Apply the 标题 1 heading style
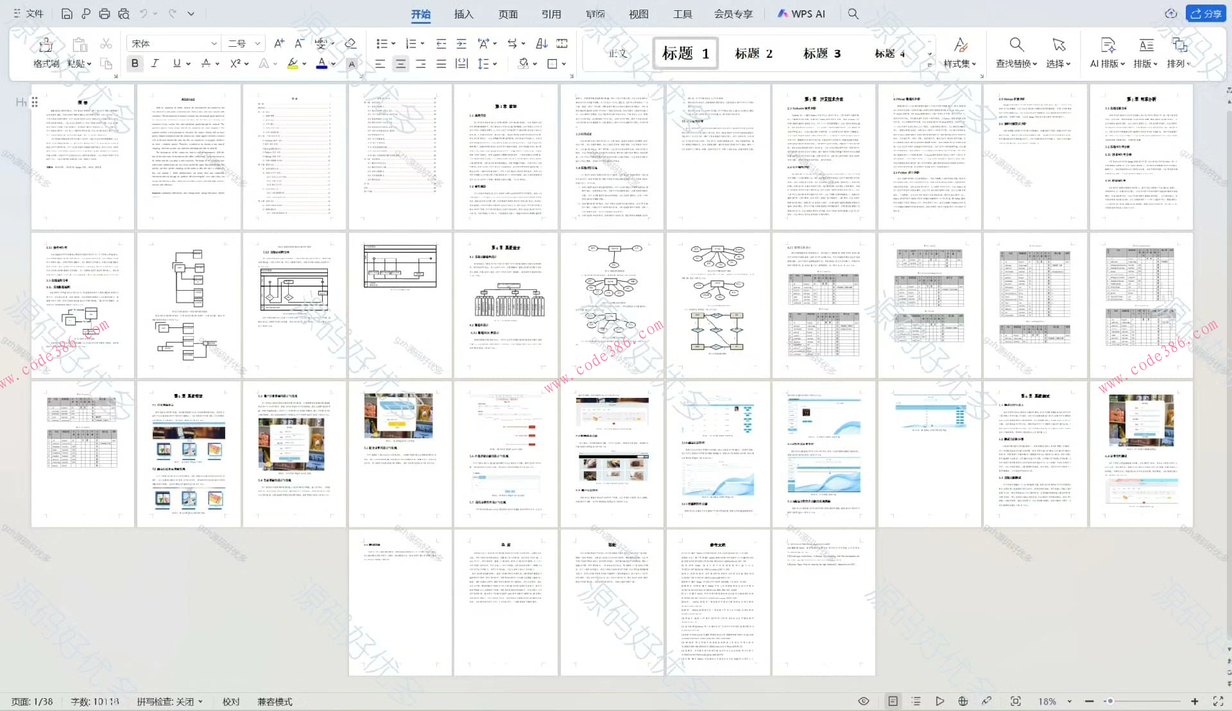Screen dimensions: 1232x711 (685, 53)
